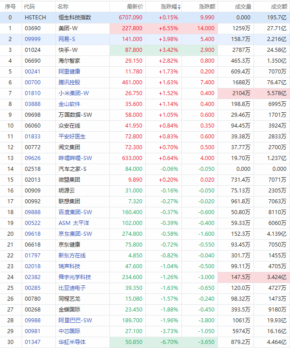Open 百度集团-SW stock link
The image size is (290, 348).
point(75,212)
